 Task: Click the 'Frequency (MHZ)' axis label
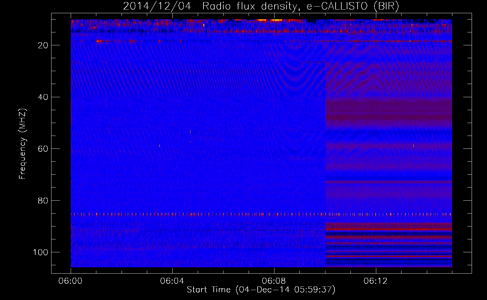coord(23,144)
